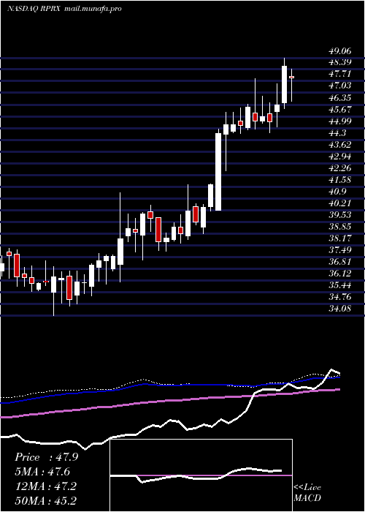Click the tall white candle topping near 48.39
The image size is (365, 512).
pyautogui.click(x=284, y=85)
